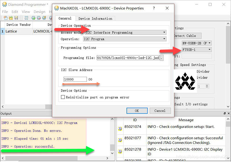Viewport: 231px width, 162px height.
Task: Click message ID 85021074
Action: tap(133, 126)
